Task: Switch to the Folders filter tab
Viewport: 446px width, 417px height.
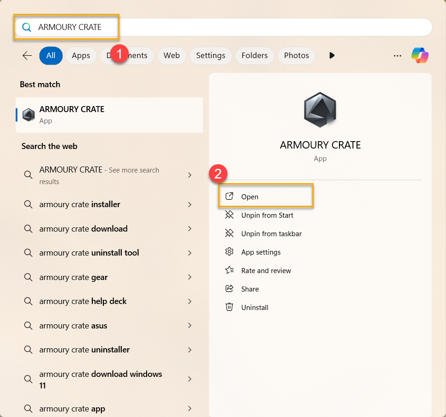Action: click(x=254, y=55)
